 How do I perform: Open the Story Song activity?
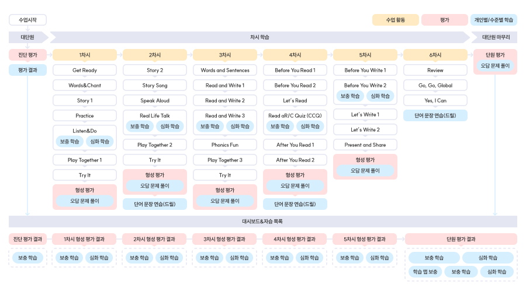(x=155, y=85)
